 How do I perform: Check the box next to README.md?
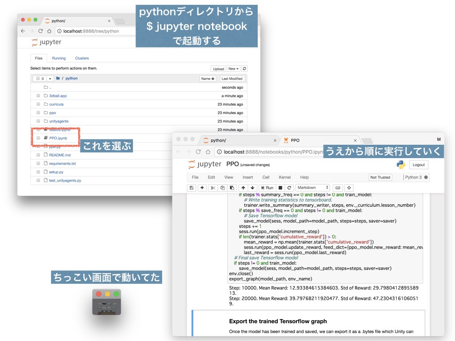click(38, 155)
